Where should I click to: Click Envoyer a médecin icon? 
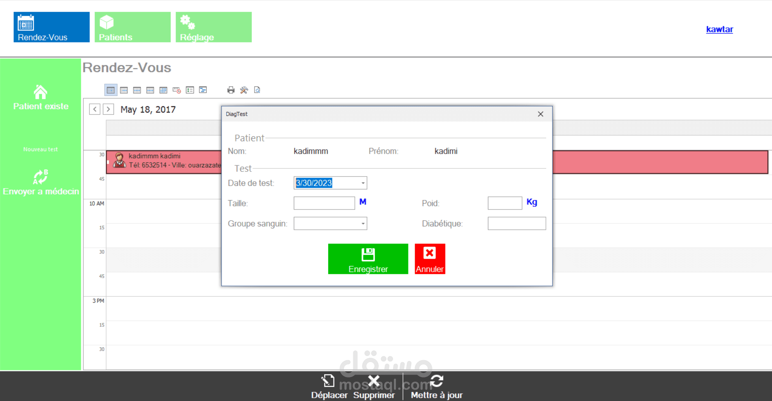coord(41,177)
